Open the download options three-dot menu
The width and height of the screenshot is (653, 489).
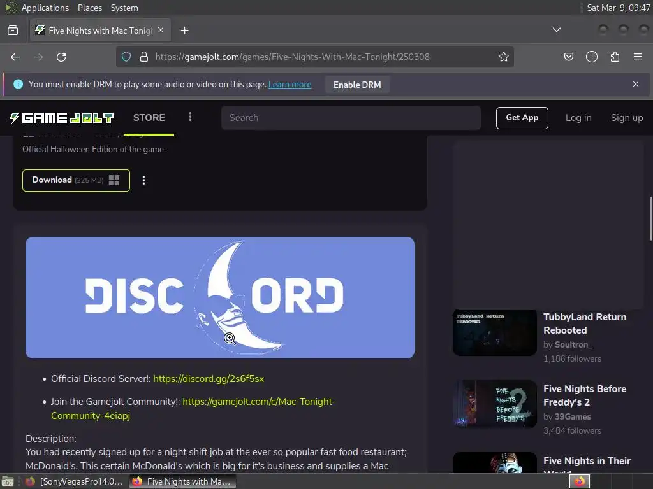143,180
